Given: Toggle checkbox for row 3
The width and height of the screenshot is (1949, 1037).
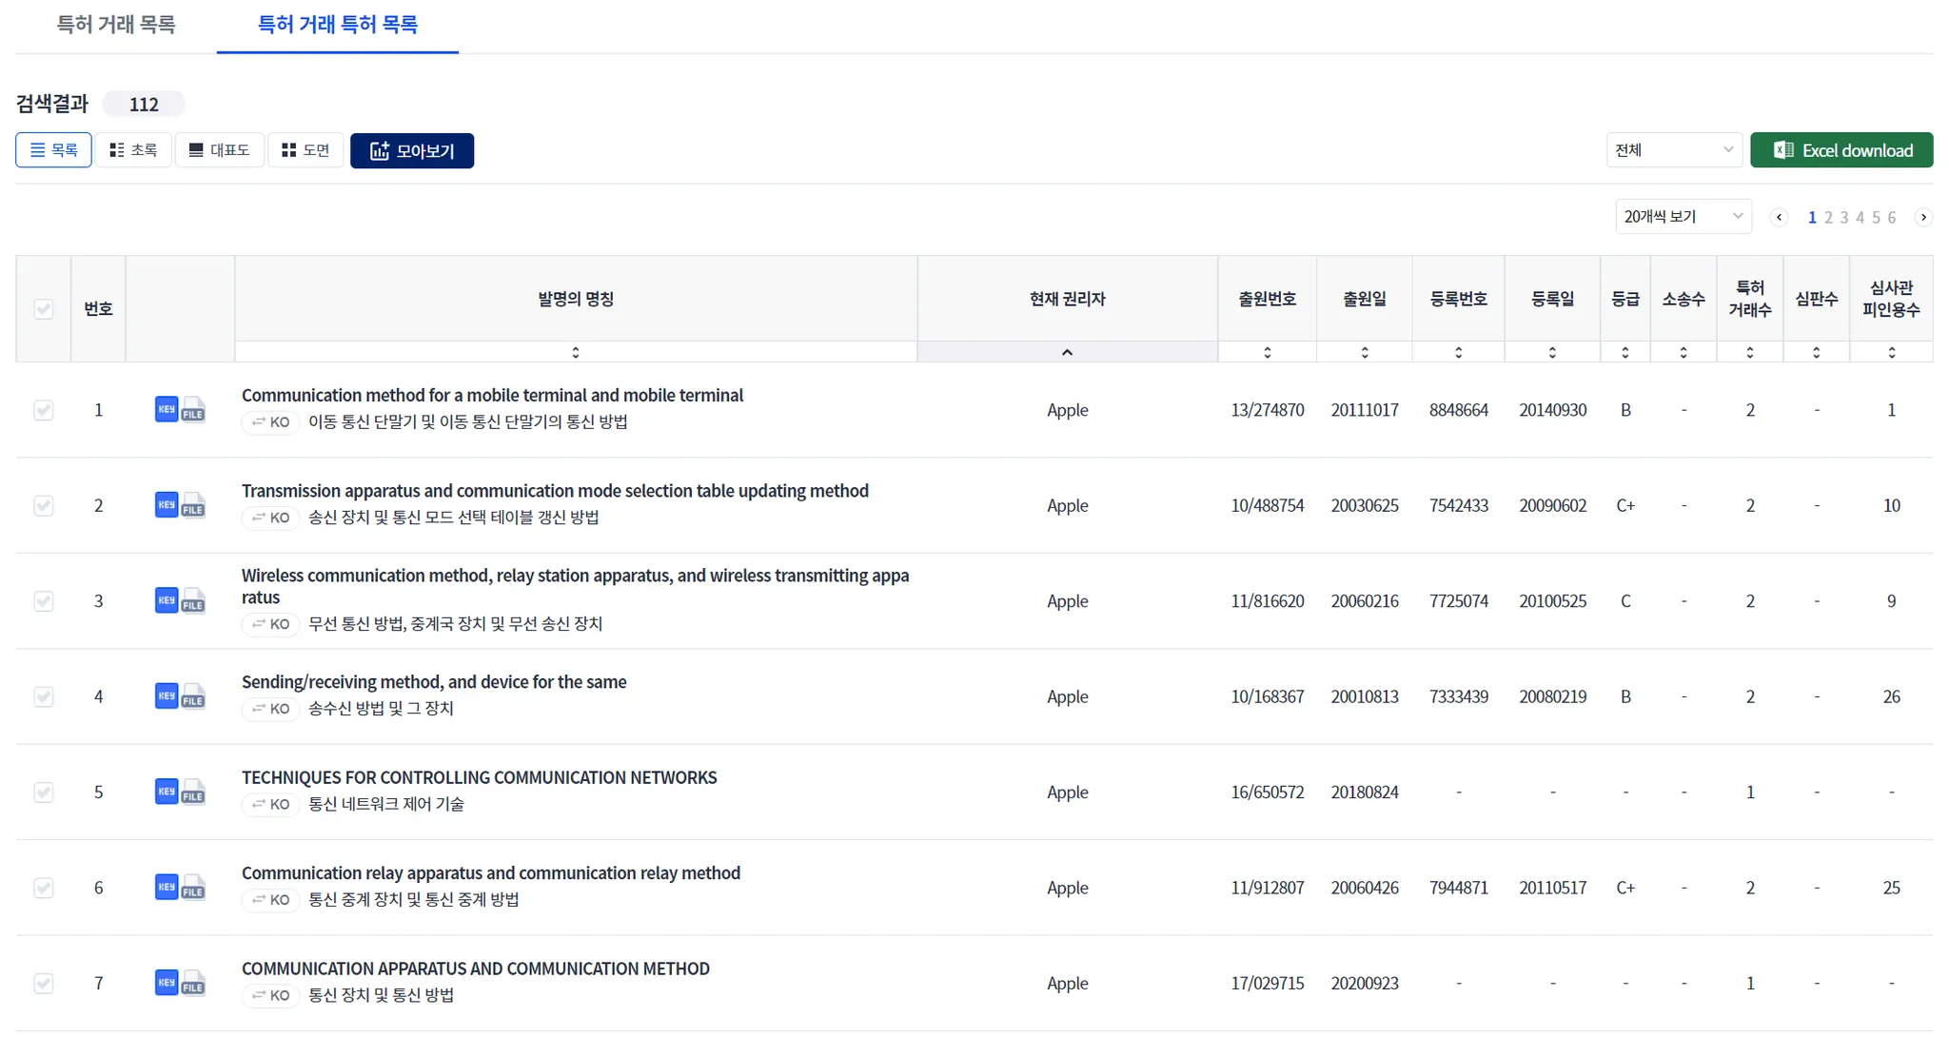Looking at the screenshot, I should tap(44, 601).
